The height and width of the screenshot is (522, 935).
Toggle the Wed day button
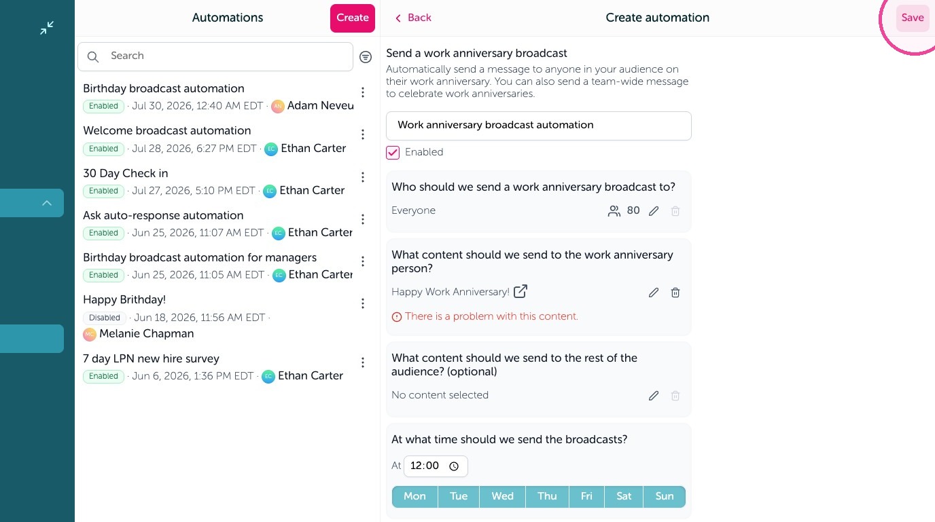(503, 496)
